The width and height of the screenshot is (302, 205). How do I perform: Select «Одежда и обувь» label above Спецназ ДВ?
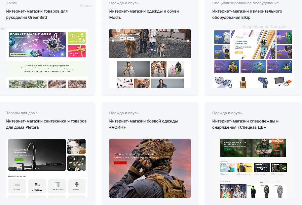227,113
